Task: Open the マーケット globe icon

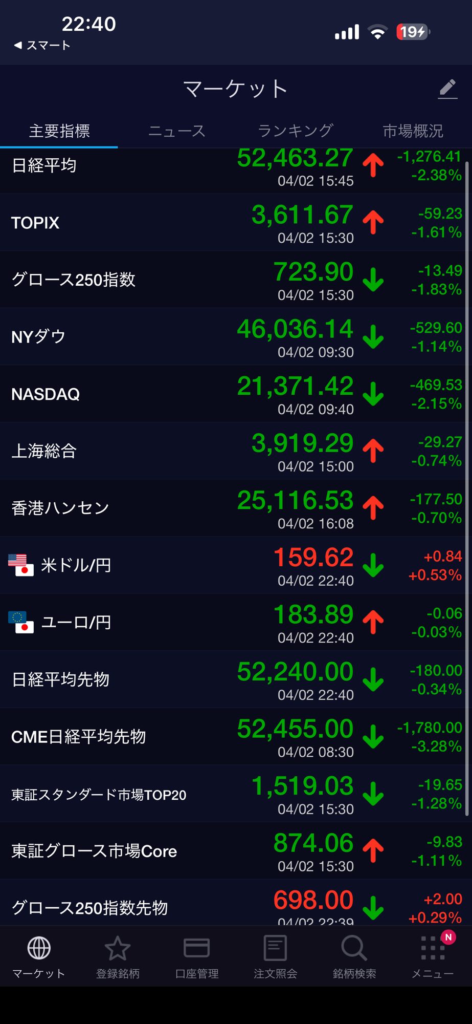Action: point(39,948)
